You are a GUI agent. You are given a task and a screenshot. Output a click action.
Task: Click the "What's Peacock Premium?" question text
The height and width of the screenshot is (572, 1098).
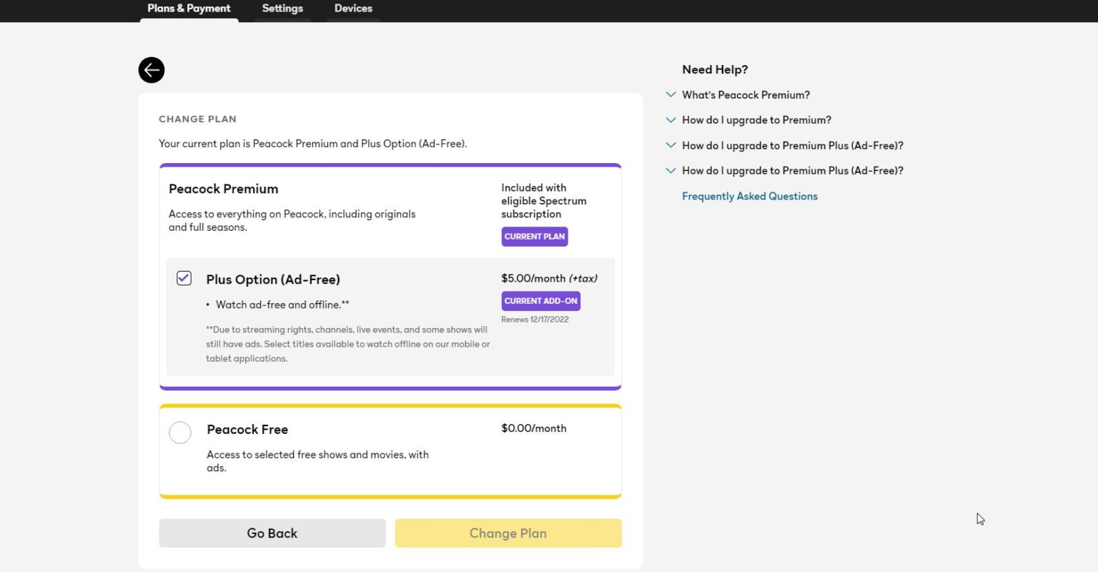[x=746, y=95]
